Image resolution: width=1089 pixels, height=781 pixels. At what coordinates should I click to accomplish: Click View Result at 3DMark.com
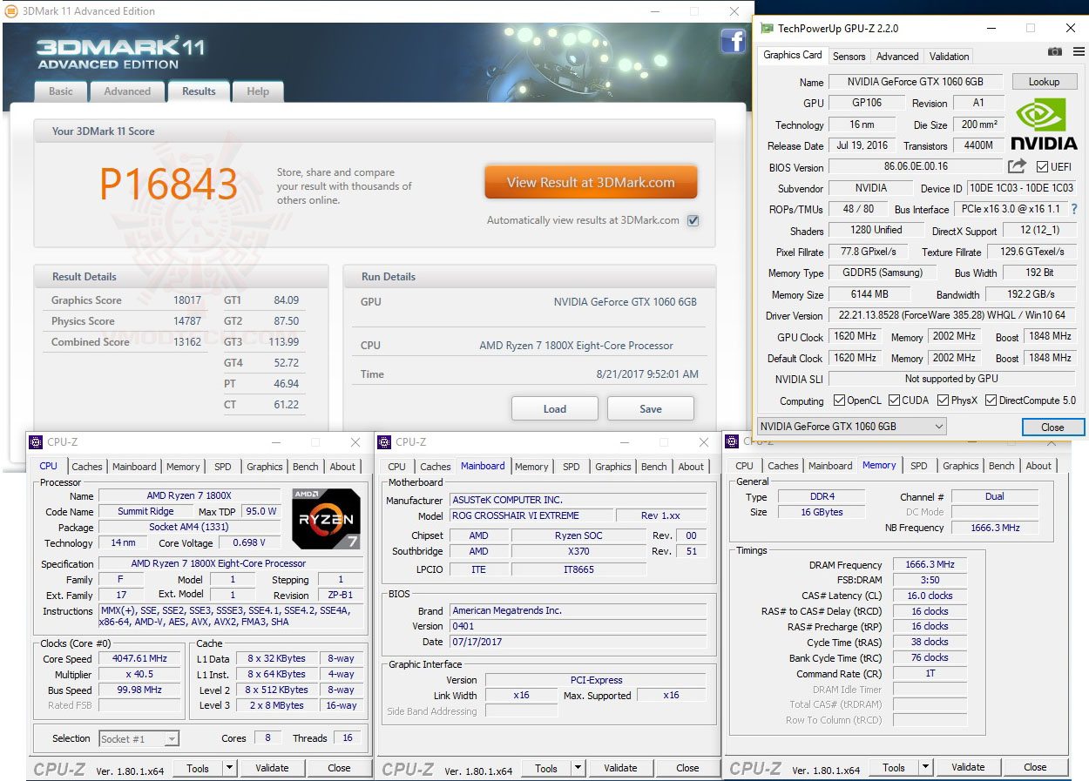(591, 182)
